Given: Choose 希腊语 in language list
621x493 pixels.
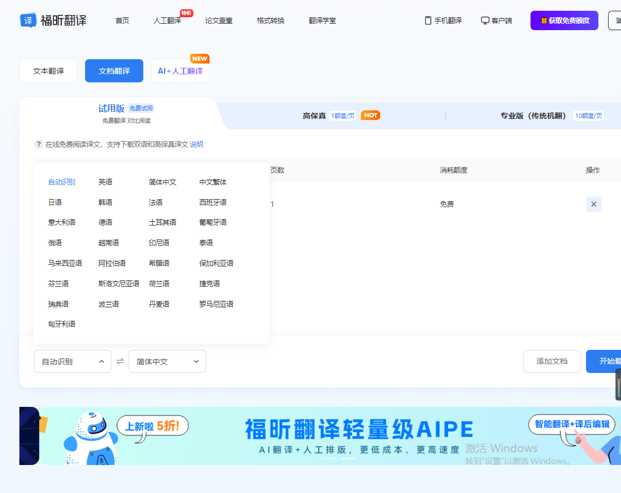Looking at the screenshot, I should pyautogui.click(x=159, y=263).
